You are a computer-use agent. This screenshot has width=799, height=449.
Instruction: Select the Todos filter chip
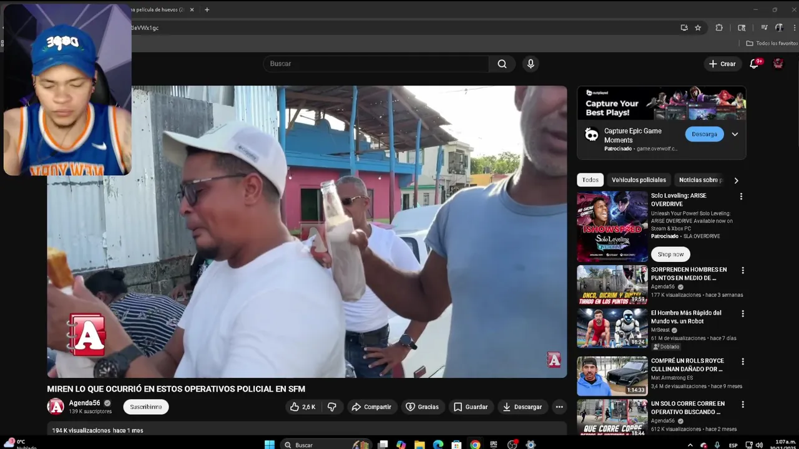pos(590,180)
